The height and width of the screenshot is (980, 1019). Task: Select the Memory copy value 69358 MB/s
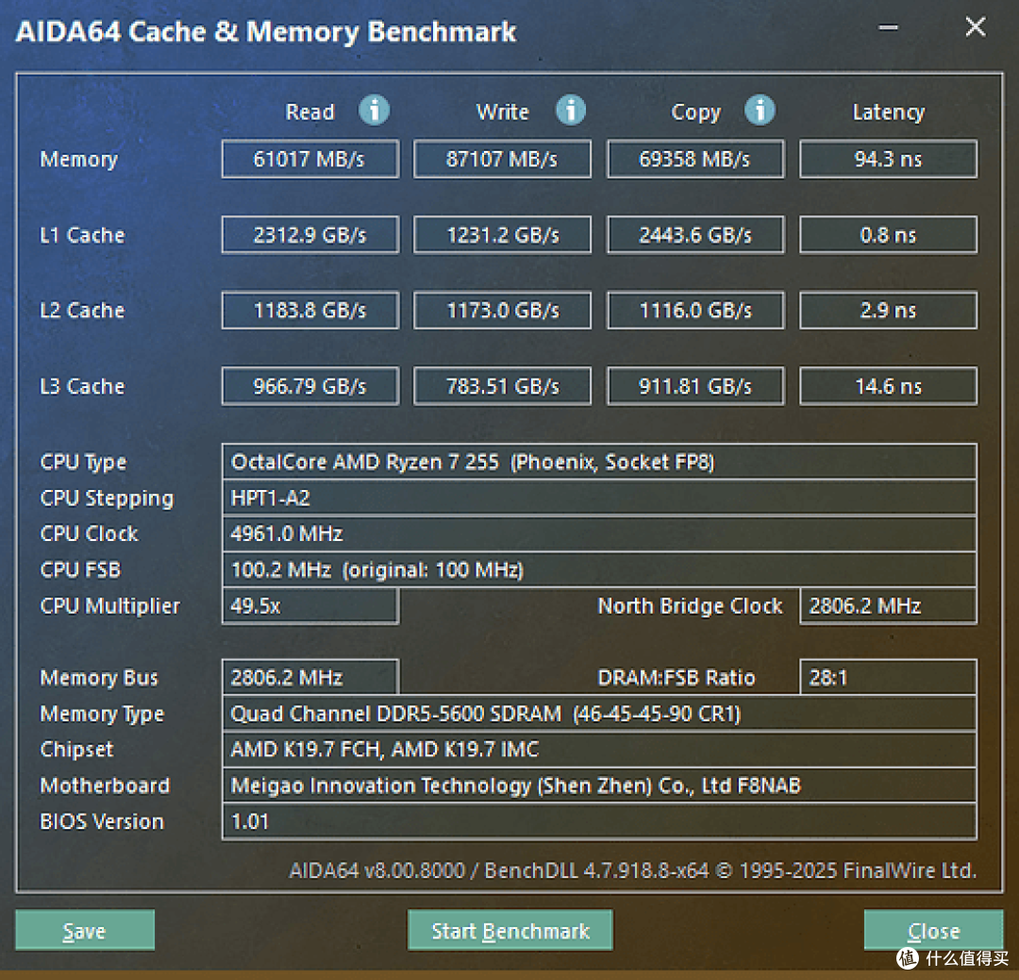(x=695, y=159)
